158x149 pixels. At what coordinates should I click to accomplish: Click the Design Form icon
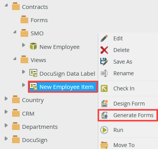pos(105,104)
